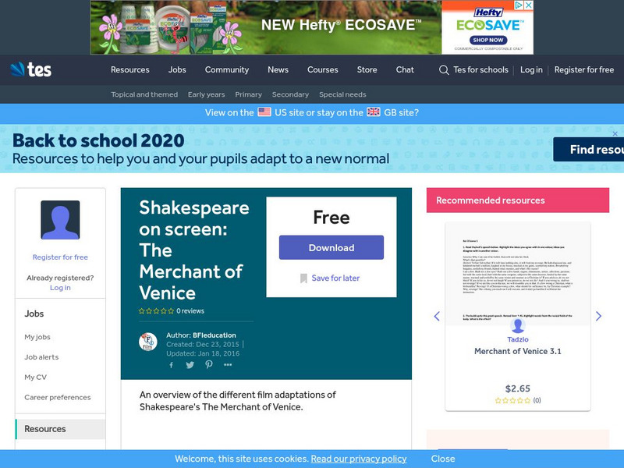Open Chat menu
Viewport: 624px width, 468px height.
(405, 69)
